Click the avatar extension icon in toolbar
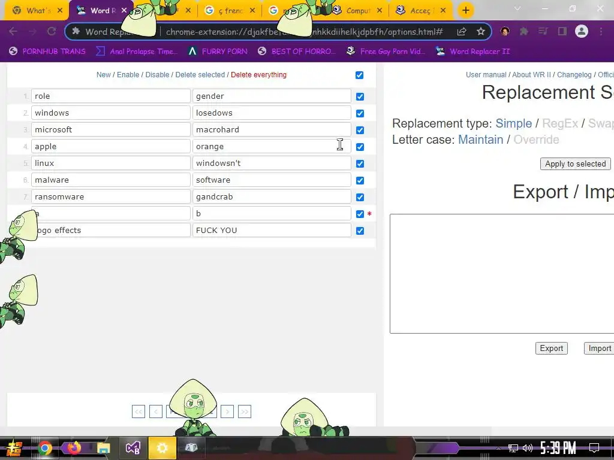Viewport: 614px width, 460px height. (505, 31)
